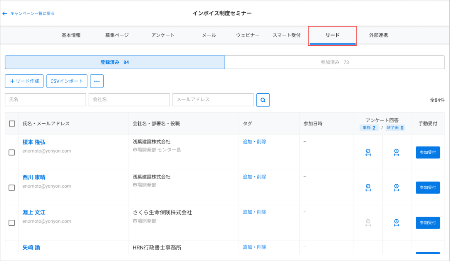Focus the 会社名 search field

coord(129,99)
